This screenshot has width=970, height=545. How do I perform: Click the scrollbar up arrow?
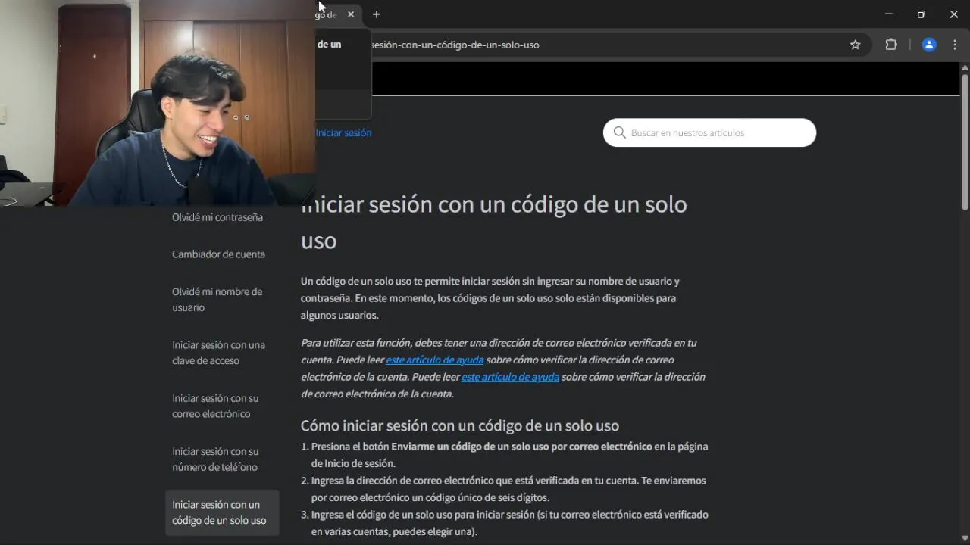tap(965, 67)
